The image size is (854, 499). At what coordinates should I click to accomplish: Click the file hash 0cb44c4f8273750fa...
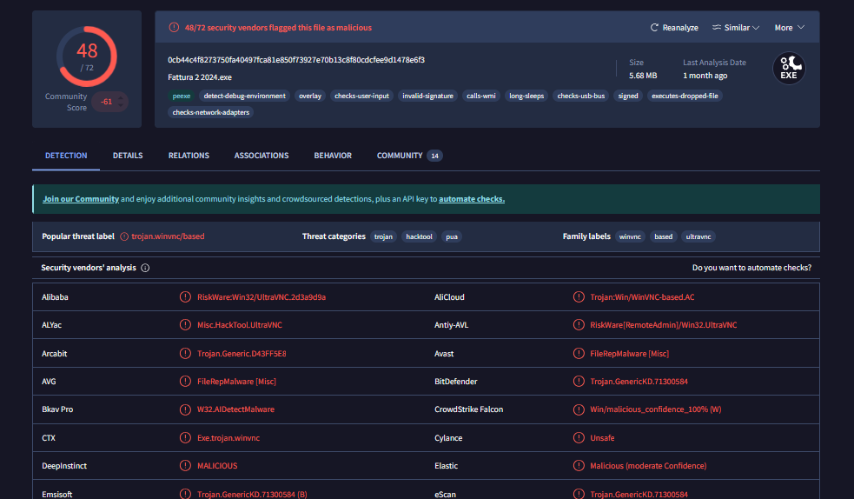click(x=296, y=60)
